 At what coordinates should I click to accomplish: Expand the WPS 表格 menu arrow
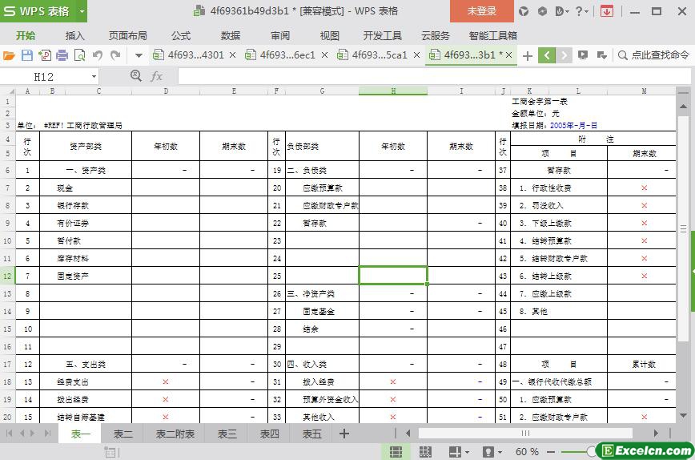point(82,11)
